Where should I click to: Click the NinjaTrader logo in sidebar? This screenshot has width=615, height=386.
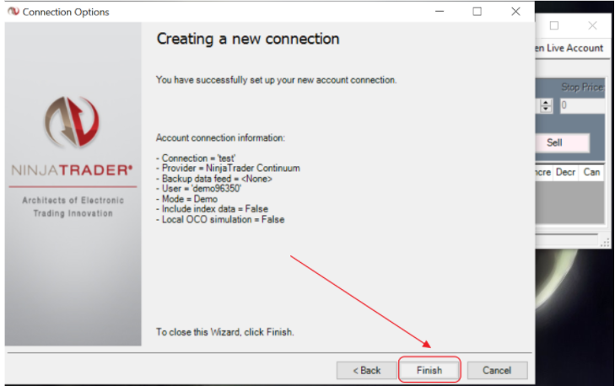72,121
